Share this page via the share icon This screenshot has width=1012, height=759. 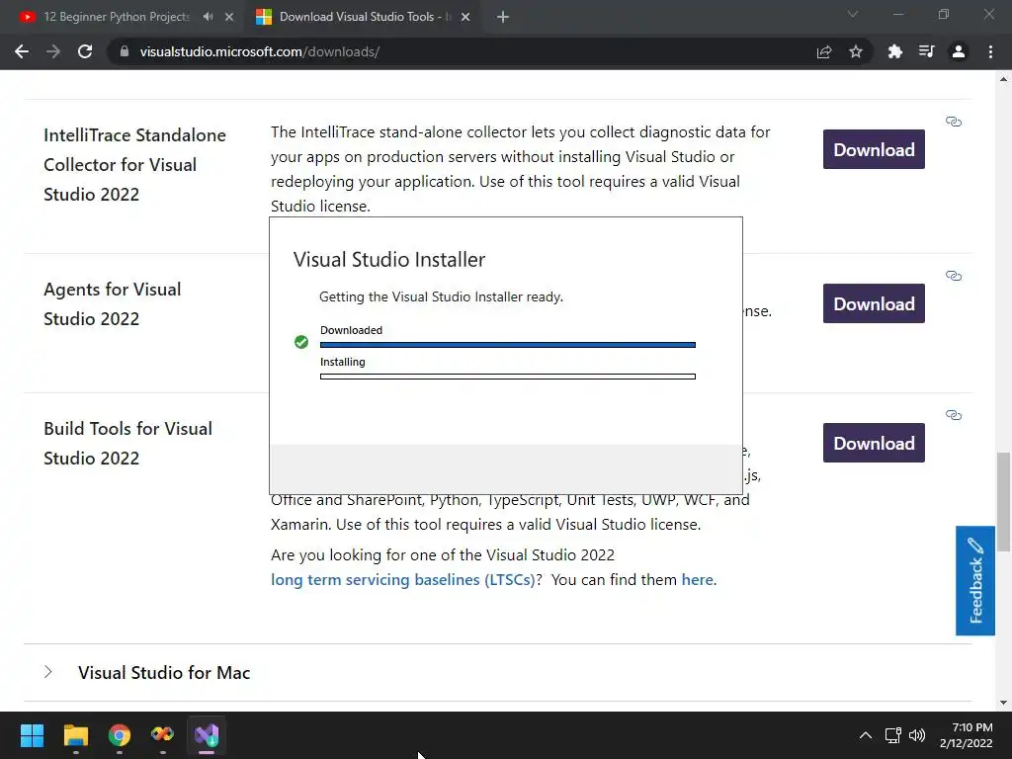pos(824,51)
